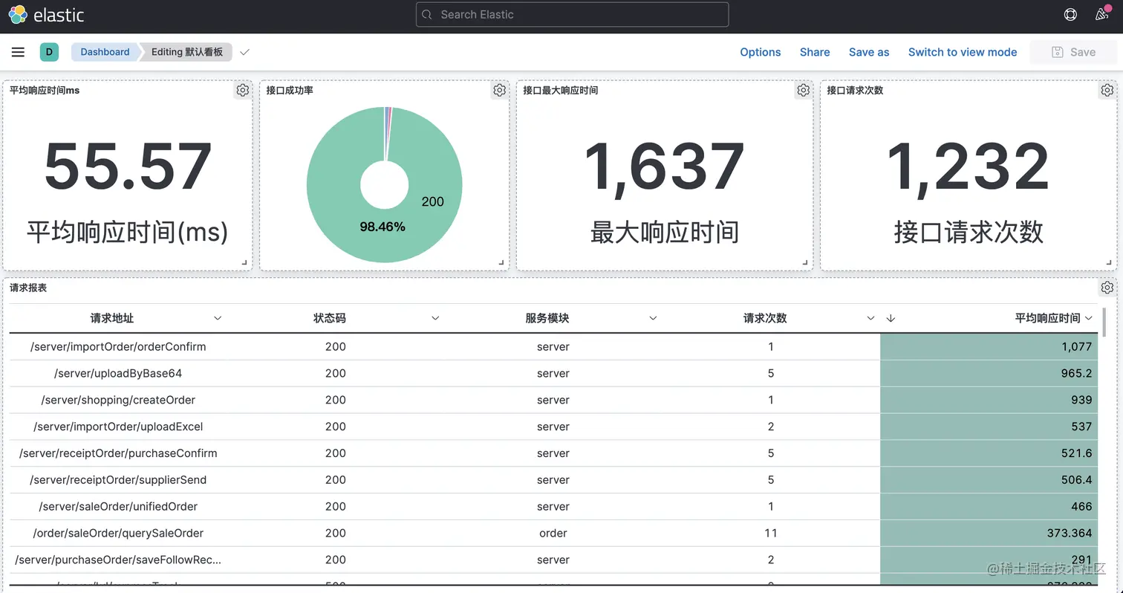Select /server/shopping/createOrder cell
This screenshot has width=1123, height=593.
click(x=118, y=400)
